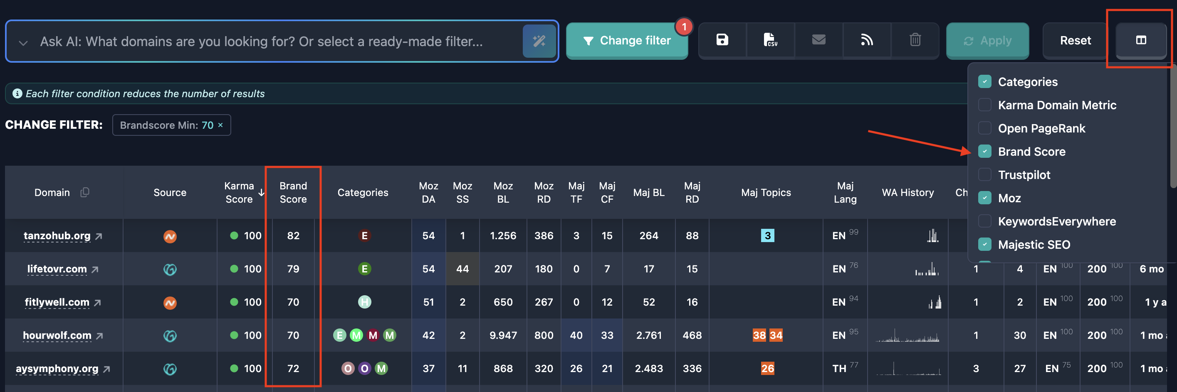
Task: Copy domains using the copy icon
Action: 85,192
